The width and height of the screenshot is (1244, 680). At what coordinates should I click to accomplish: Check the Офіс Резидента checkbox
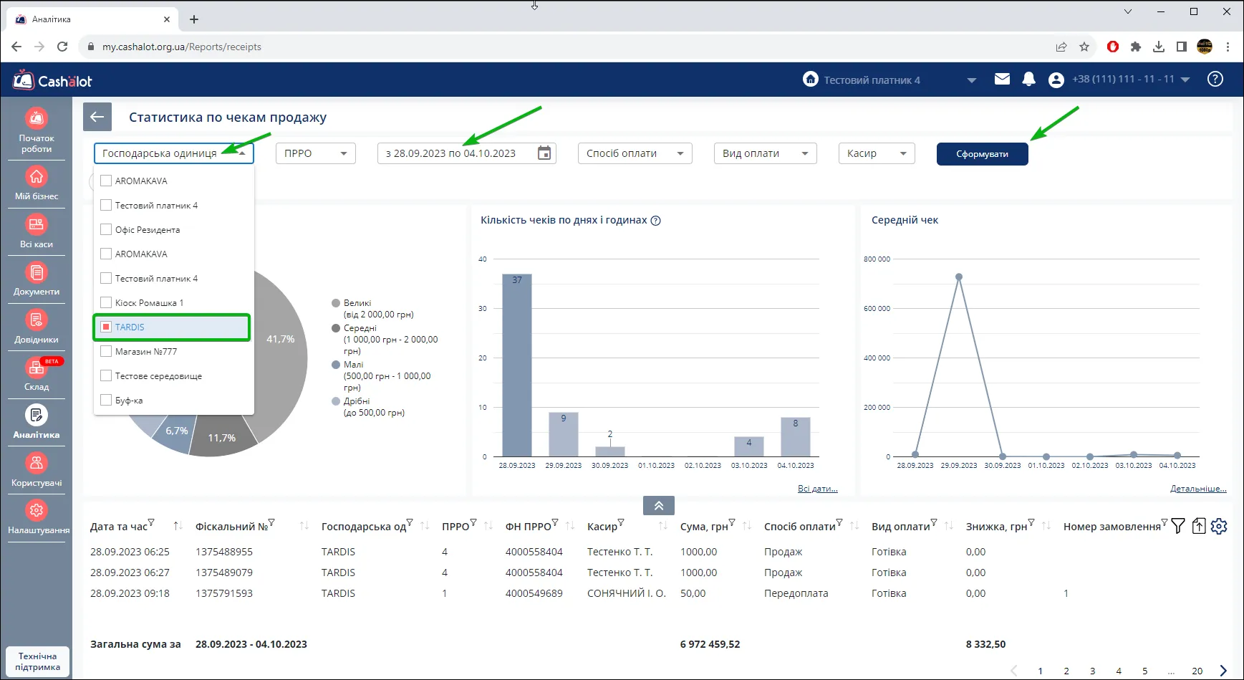click(x=106, y=229)
